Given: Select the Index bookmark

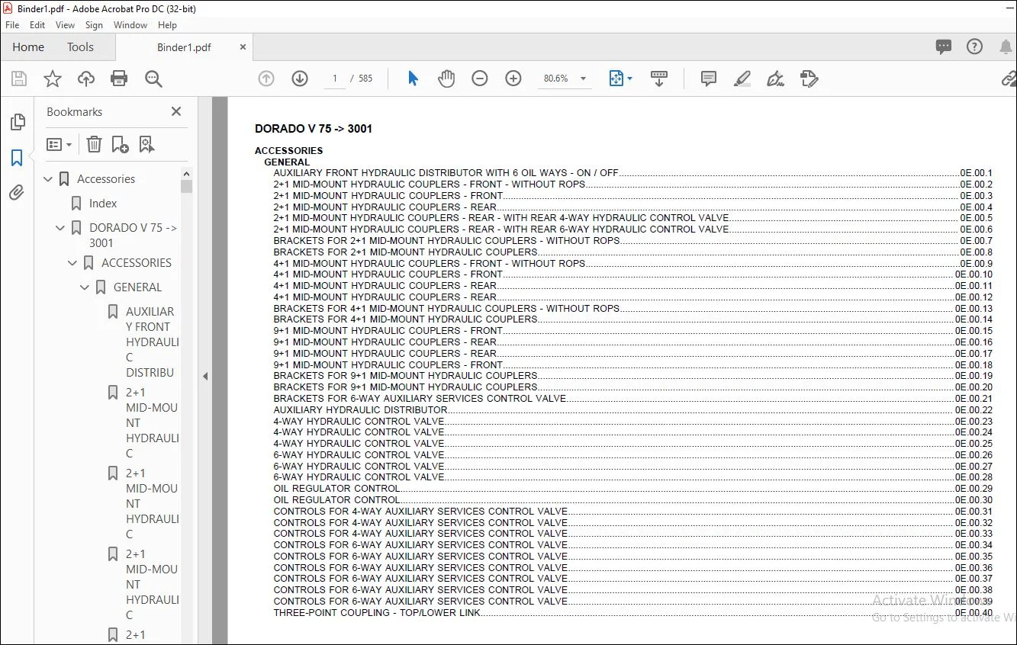Looking at the screenshot, I should click(103, 204).
